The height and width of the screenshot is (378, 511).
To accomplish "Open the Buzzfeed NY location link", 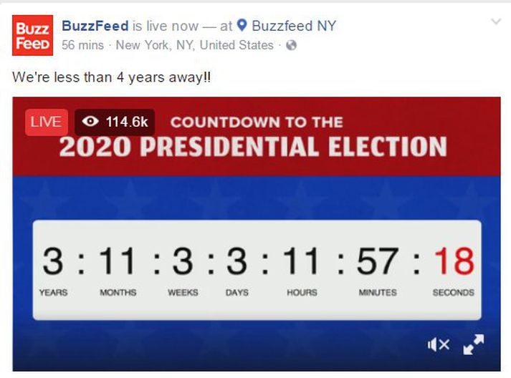I will coord(294,26).
